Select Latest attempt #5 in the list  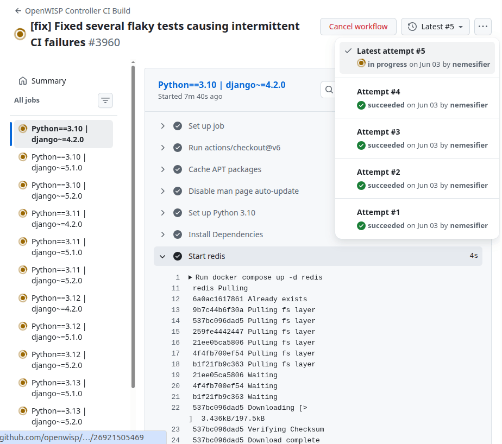pos(417,58)
